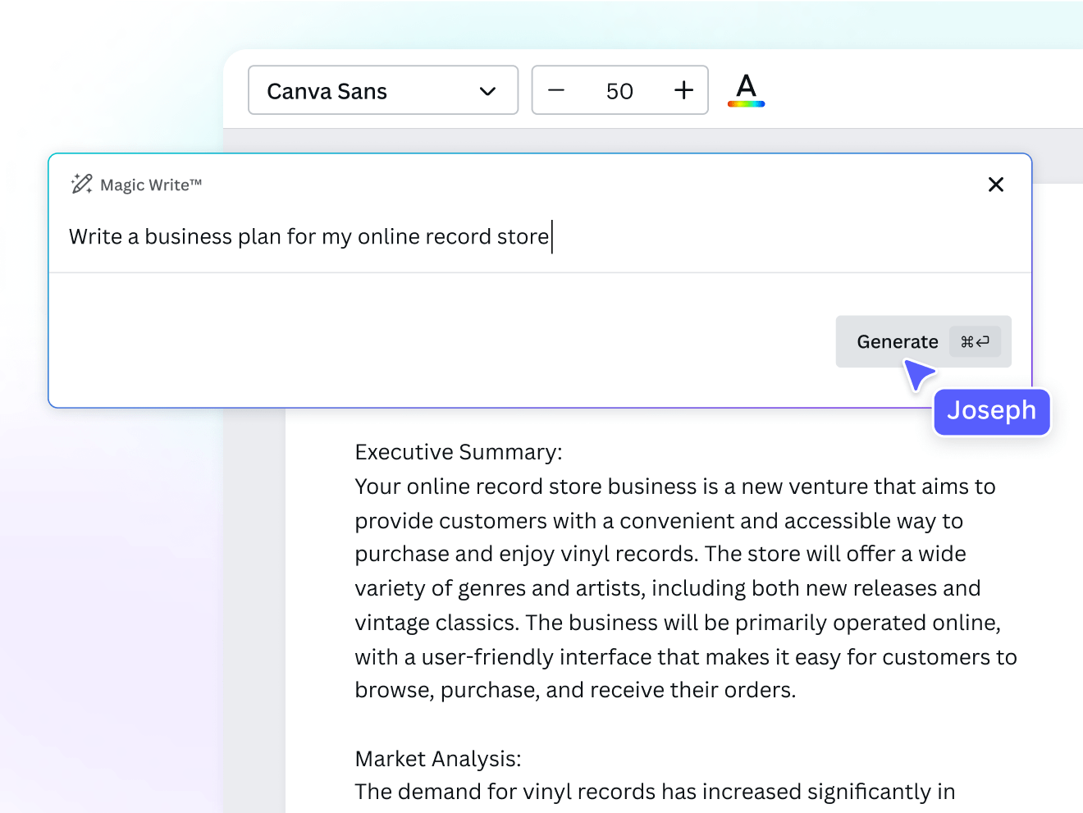
Task: Click the purple collaborator cursor arrow
Action: [x=917, y=375]
